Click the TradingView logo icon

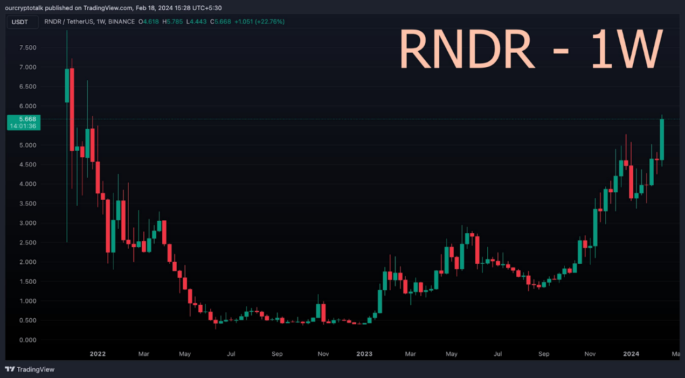[10, 369]
